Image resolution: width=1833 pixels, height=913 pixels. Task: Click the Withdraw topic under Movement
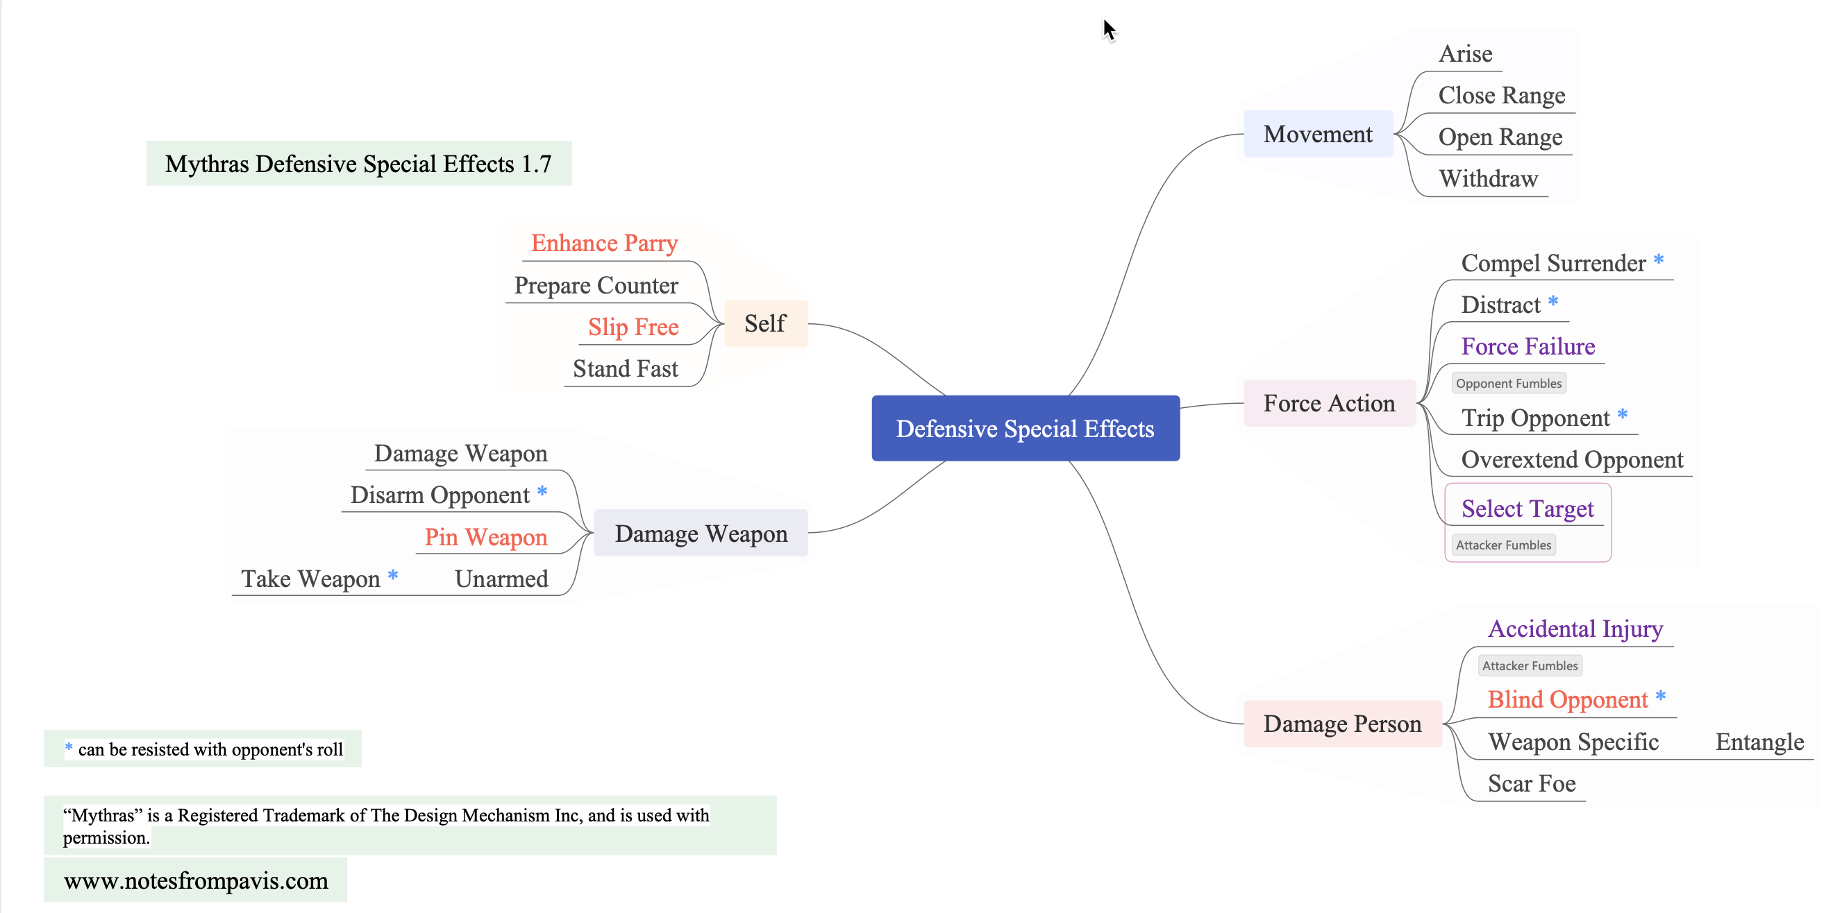[1487, 178]
